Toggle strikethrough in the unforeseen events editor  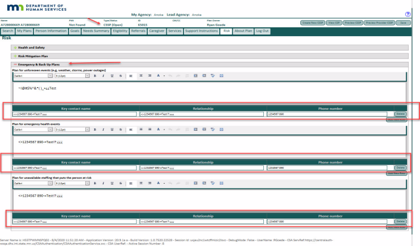[120, 76]
